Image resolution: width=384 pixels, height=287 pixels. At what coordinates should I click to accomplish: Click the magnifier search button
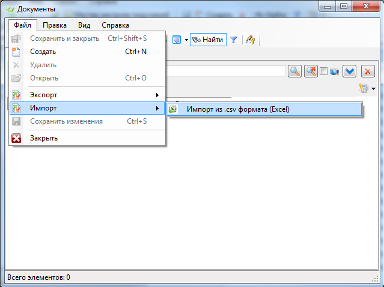click(294, 71)
